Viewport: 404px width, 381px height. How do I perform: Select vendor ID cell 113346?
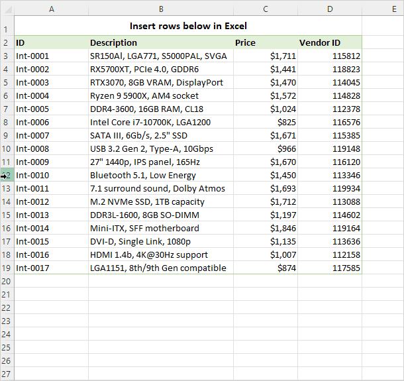point(330,176)
